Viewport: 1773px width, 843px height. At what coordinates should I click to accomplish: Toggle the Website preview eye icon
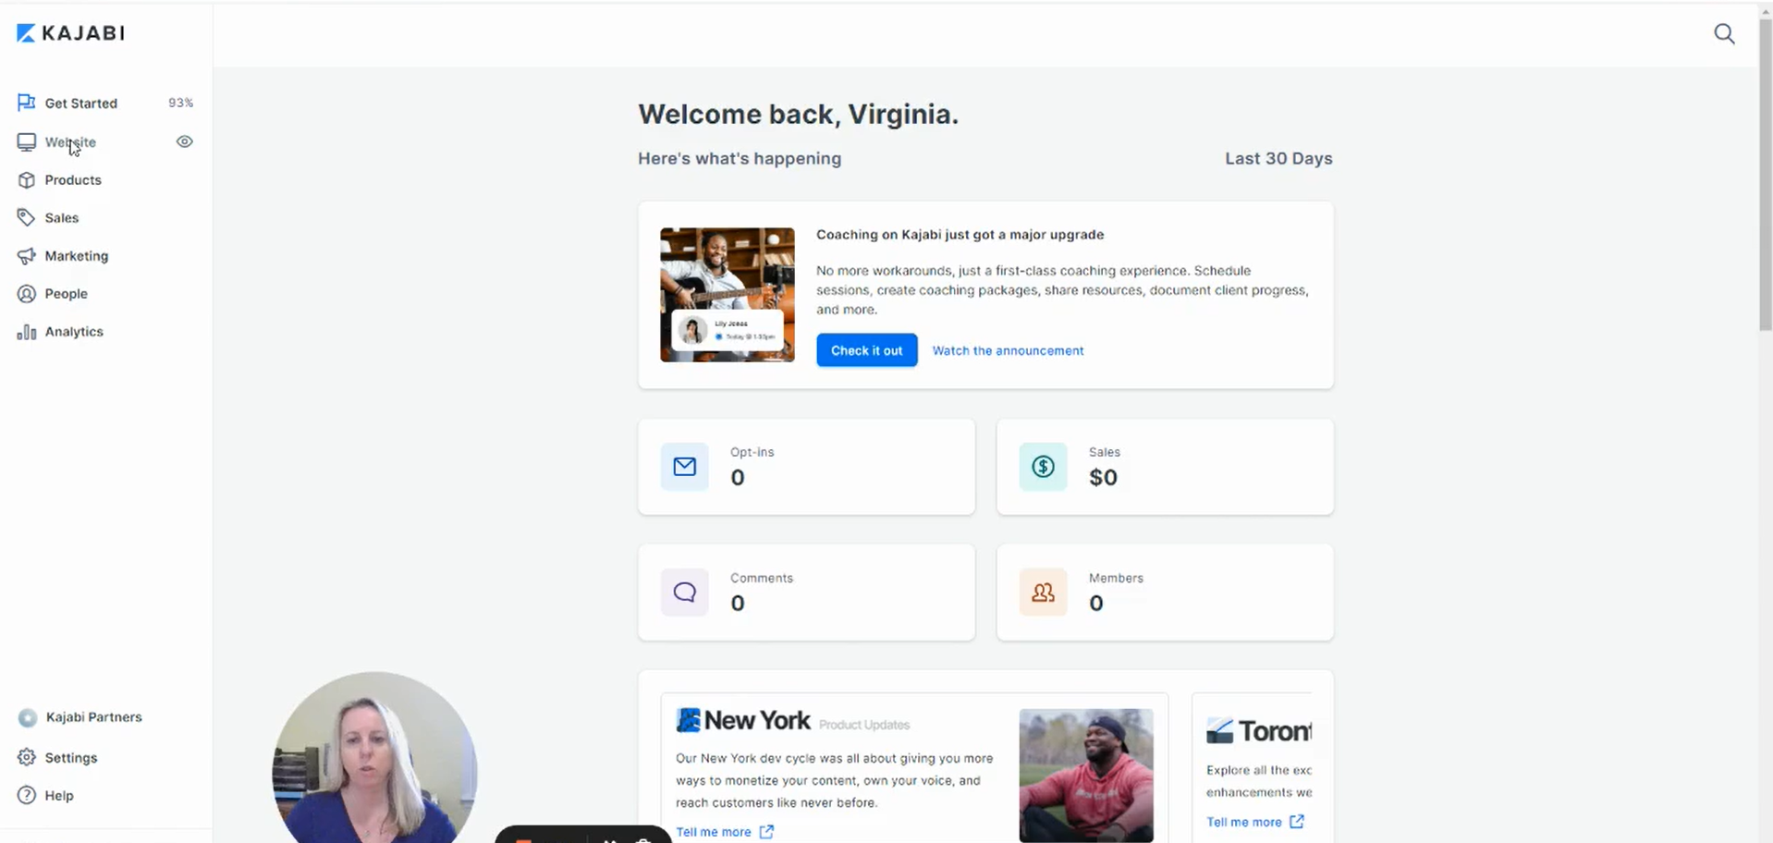[185, 141]
